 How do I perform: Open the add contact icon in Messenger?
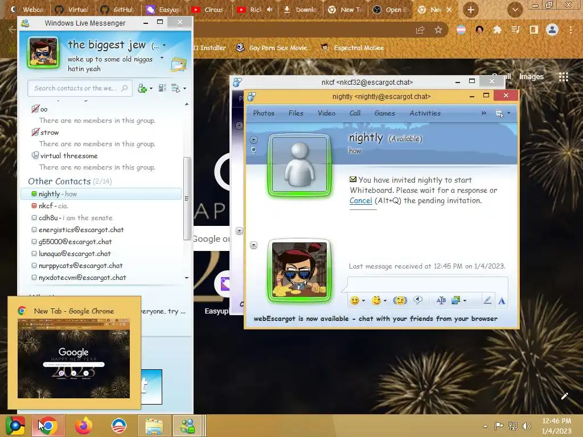tap(142, 88)
